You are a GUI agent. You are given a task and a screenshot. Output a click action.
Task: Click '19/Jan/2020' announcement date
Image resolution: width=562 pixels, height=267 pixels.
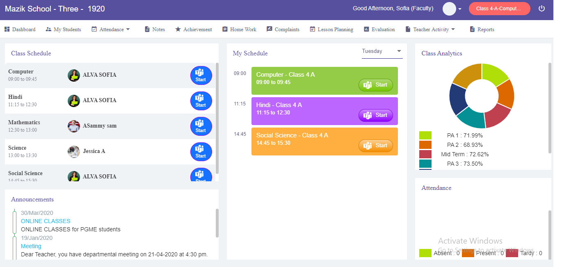tap(37, 238)
